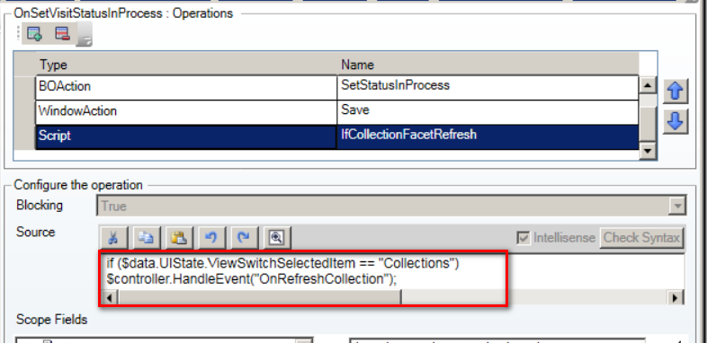Move selected operation down with blue arrow

click(x=675, y=120)
